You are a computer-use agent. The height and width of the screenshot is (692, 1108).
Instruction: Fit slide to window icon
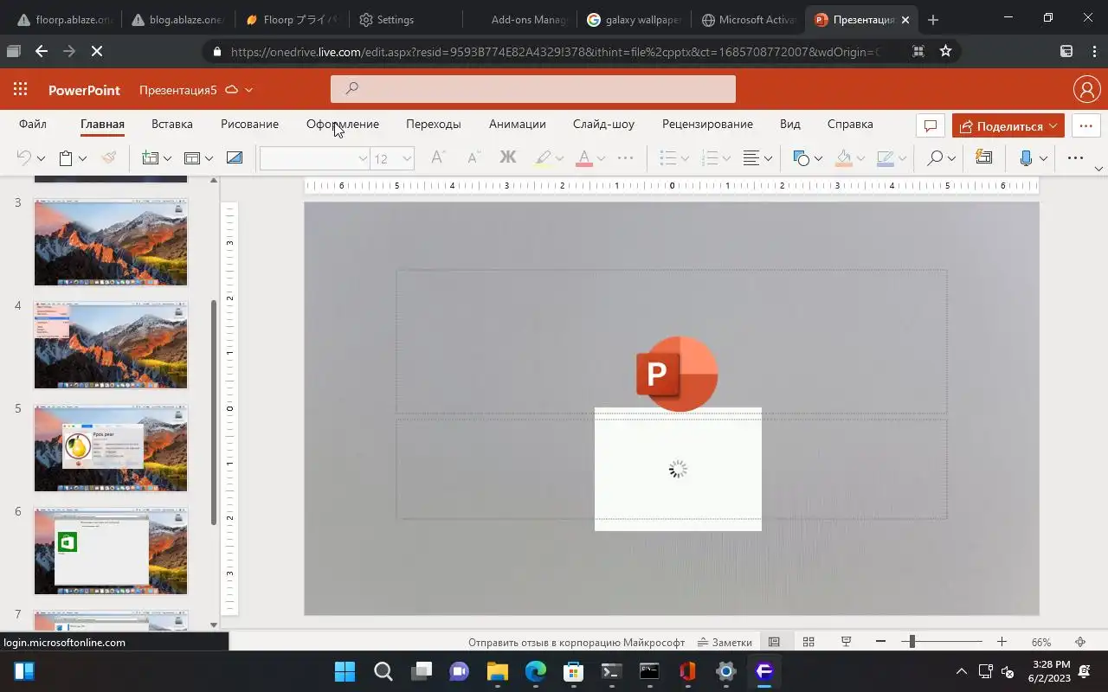(1080, 642)
